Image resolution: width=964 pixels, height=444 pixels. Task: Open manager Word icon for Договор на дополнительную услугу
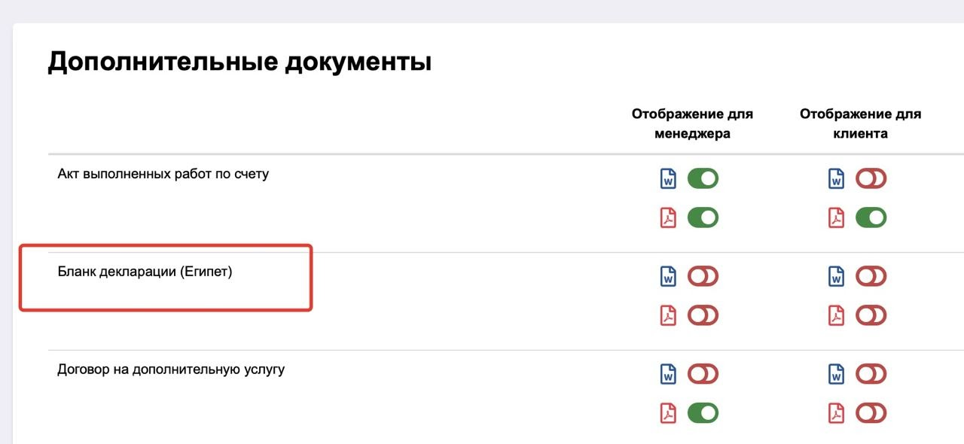[x=668, y=374]
